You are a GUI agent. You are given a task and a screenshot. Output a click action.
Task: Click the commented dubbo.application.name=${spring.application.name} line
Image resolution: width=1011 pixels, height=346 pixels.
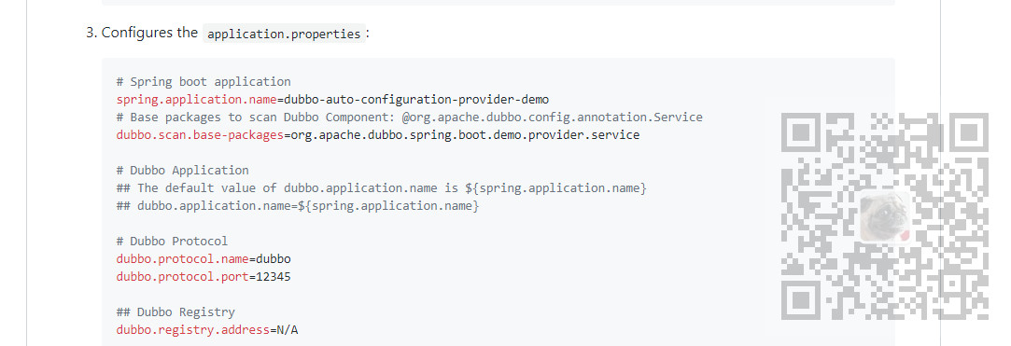298,205
